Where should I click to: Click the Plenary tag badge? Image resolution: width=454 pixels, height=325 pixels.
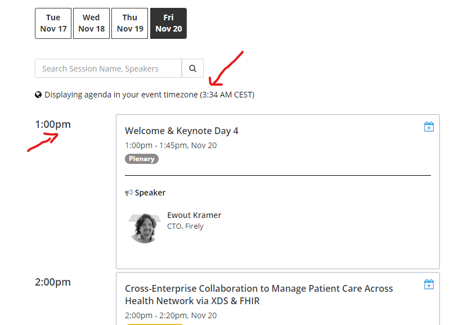[142, 159]
